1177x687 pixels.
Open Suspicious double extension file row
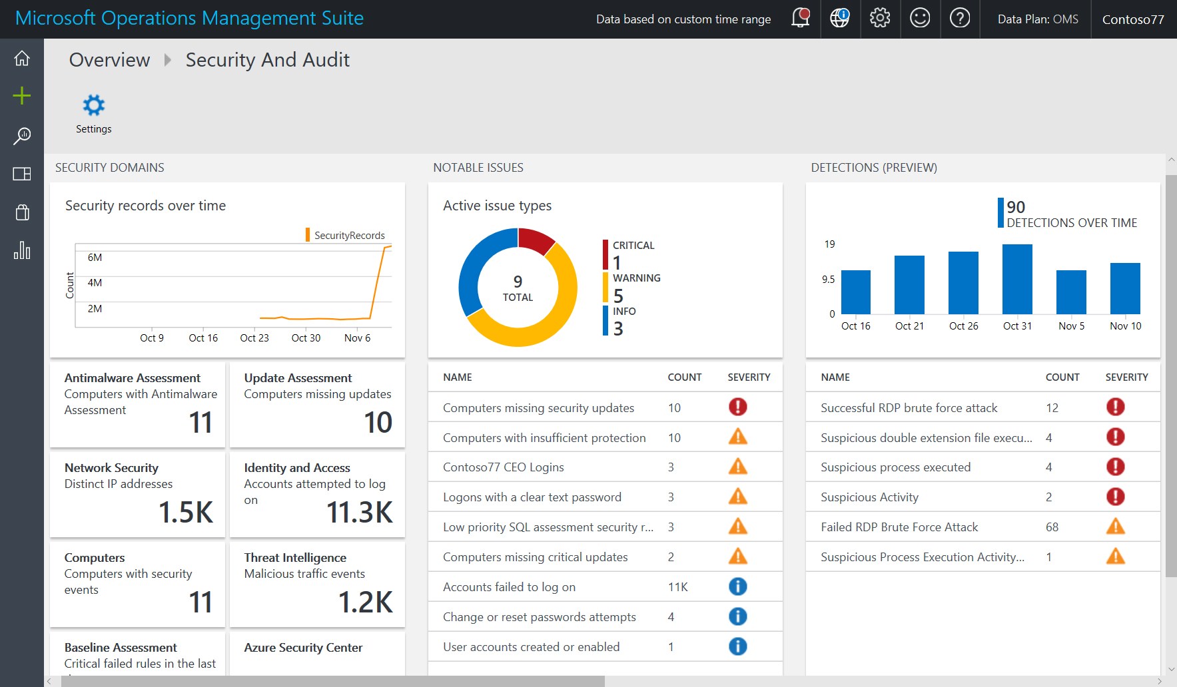coord(982,437)
